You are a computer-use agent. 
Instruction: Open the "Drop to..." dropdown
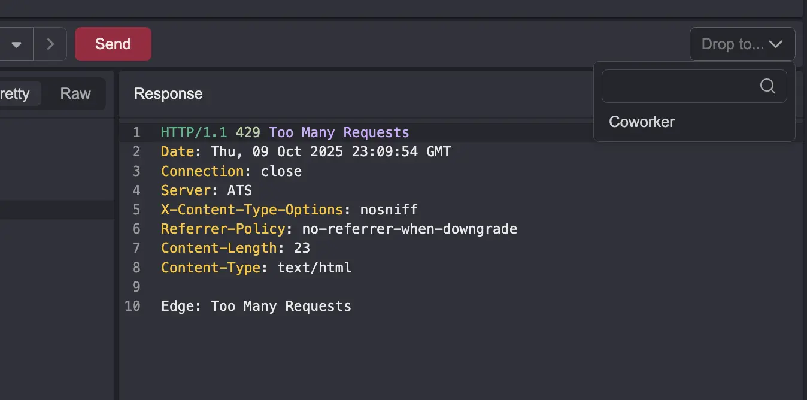coord(742,44)
